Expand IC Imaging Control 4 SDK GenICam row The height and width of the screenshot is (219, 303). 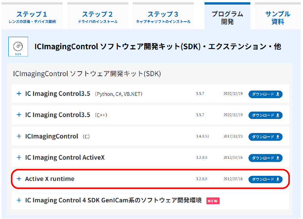(x=19, y=200)
